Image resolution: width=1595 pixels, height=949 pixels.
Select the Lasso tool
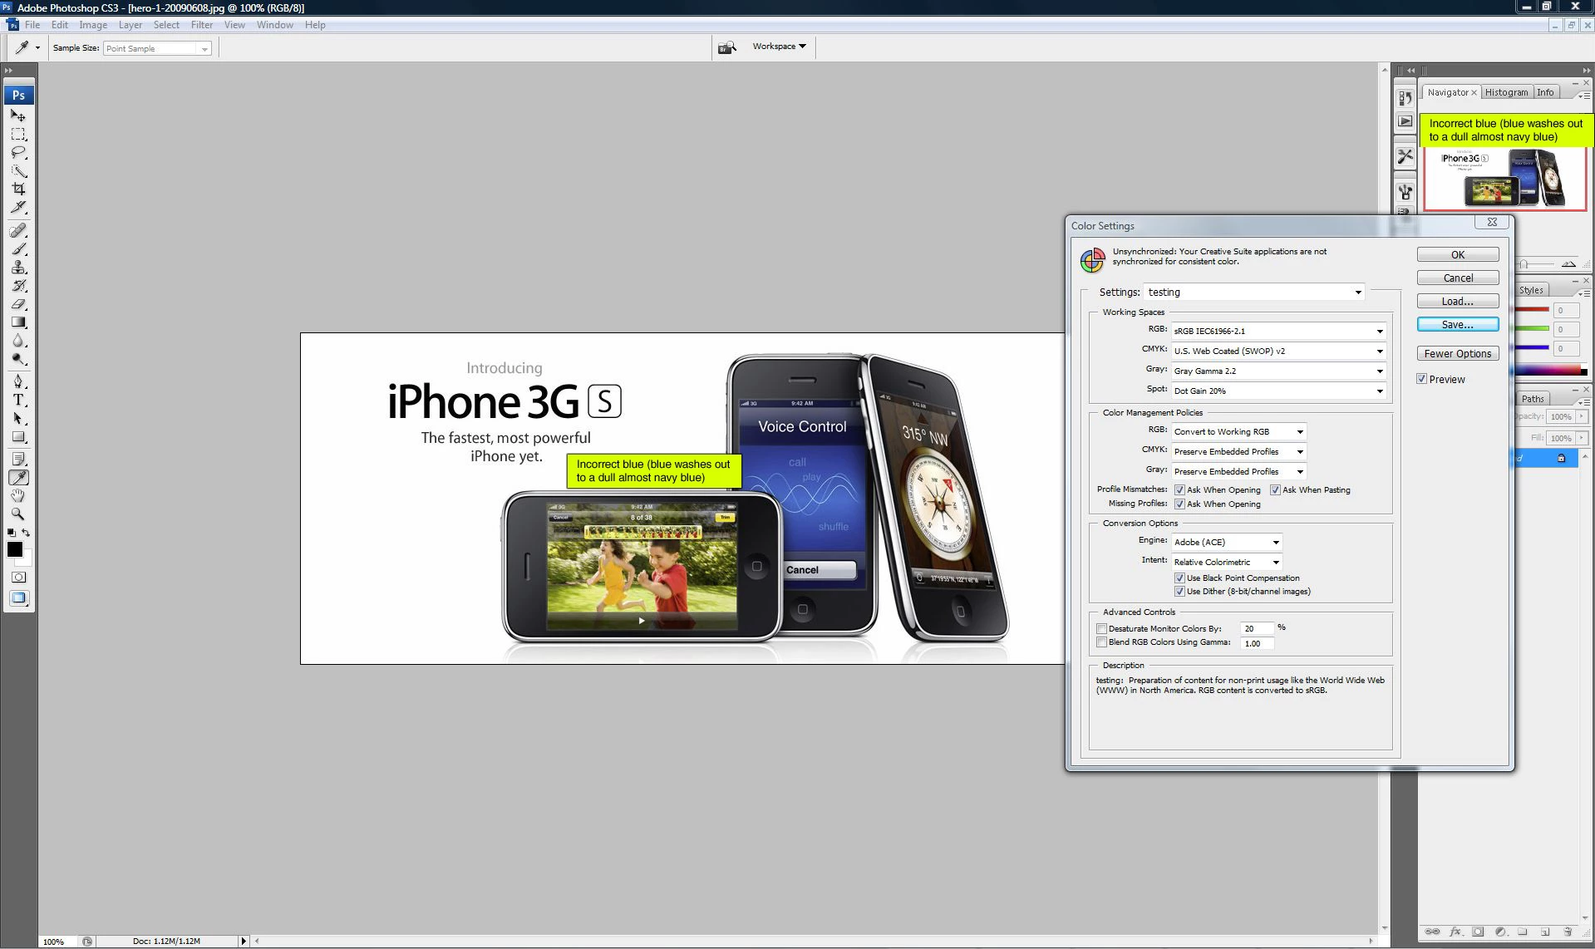click(17, 152)
